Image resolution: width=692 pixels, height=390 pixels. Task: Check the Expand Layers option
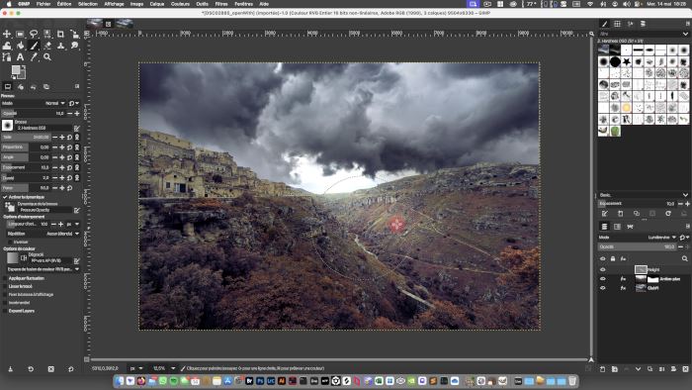(5, 311)
